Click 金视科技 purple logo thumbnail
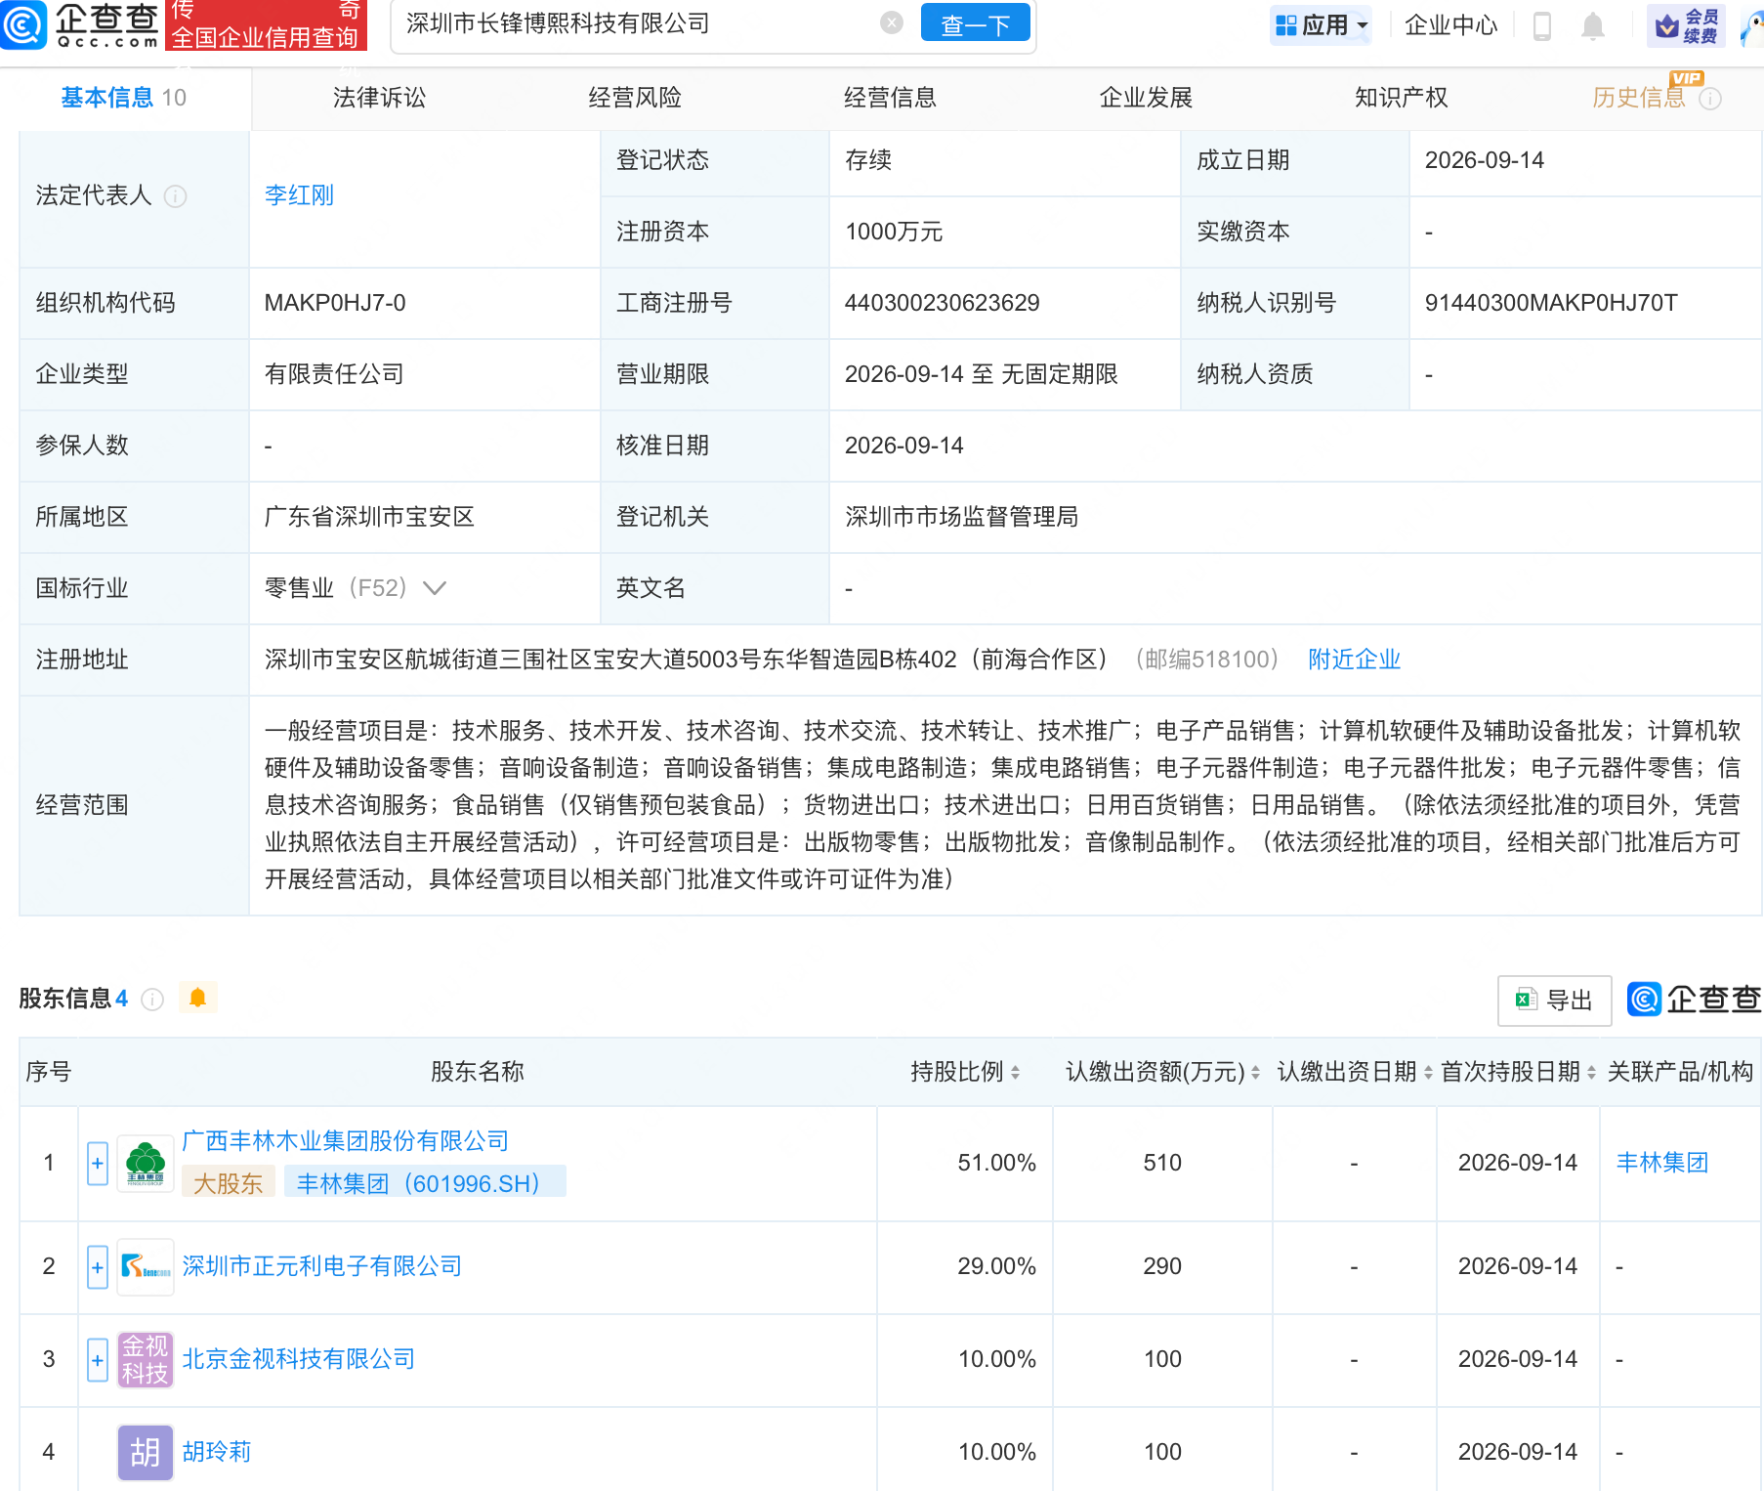The height and width of the screenshot is (1491, 1764). click(146, 1359)
